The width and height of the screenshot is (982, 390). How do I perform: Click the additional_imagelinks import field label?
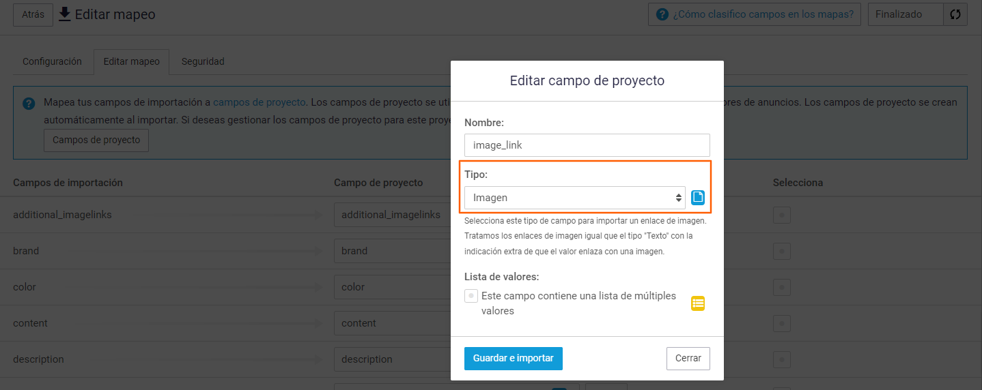[62, 215]
